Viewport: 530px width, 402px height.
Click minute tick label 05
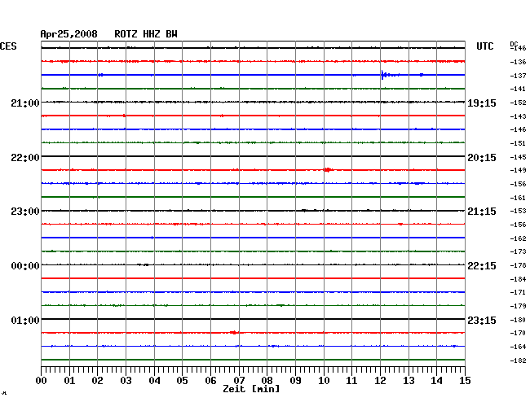(182, 381)
